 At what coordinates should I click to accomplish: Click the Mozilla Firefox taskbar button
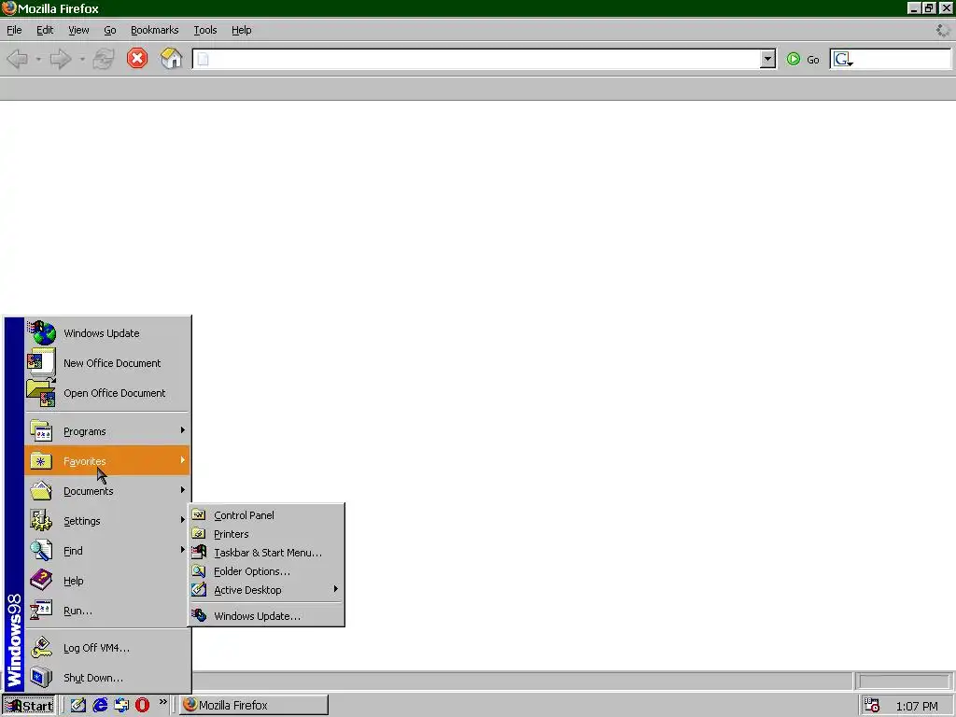(254, 705)
